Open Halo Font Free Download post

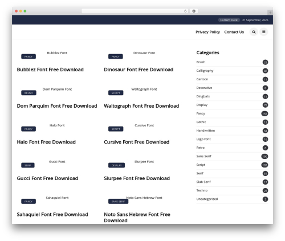point(46,142)
